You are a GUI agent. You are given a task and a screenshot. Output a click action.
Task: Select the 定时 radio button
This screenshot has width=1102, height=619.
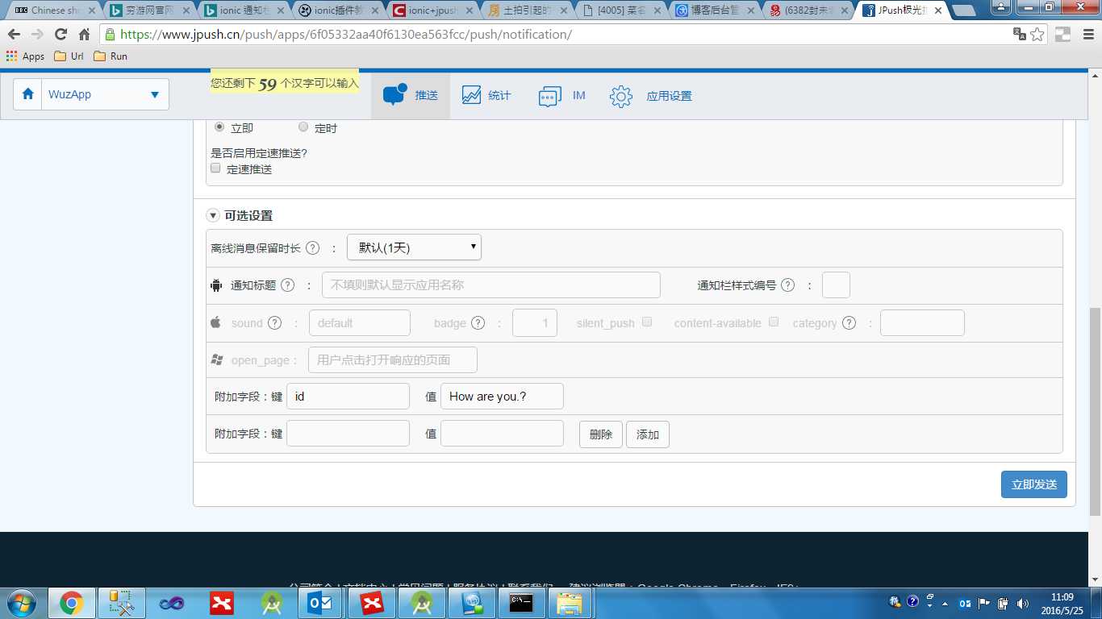(303, 127)
